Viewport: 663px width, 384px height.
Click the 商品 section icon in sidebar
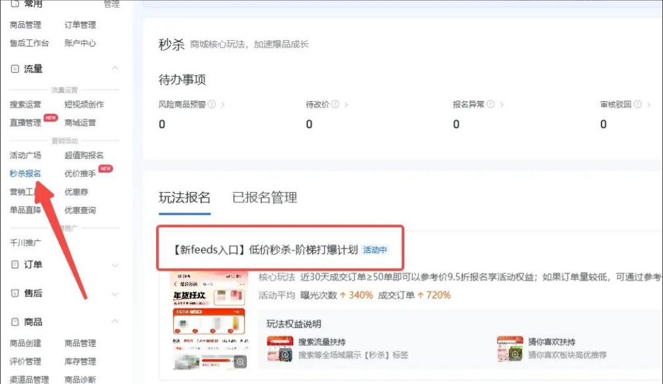pos(15,322)
